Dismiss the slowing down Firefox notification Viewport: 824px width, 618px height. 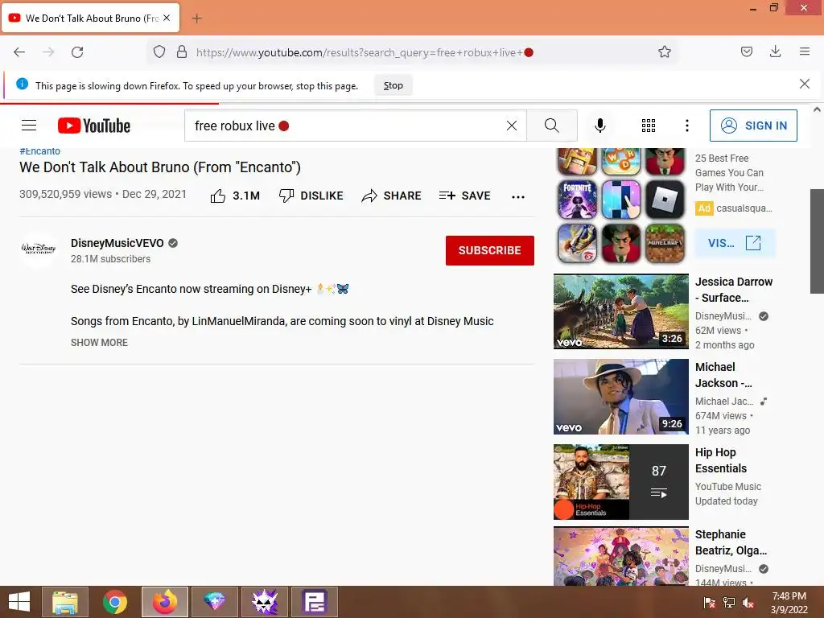click(804, 84)
